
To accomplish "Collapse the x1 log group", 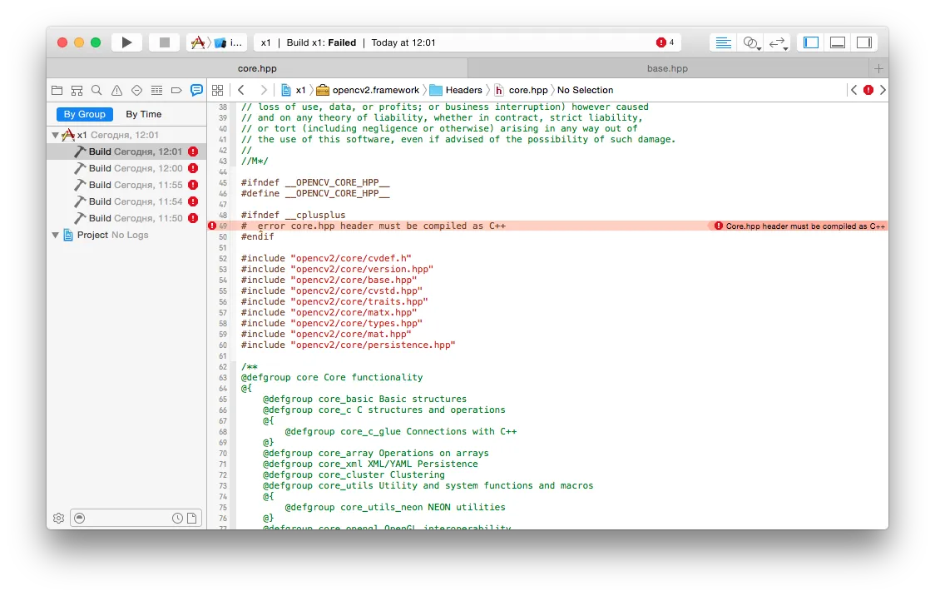I will (56, 135).
